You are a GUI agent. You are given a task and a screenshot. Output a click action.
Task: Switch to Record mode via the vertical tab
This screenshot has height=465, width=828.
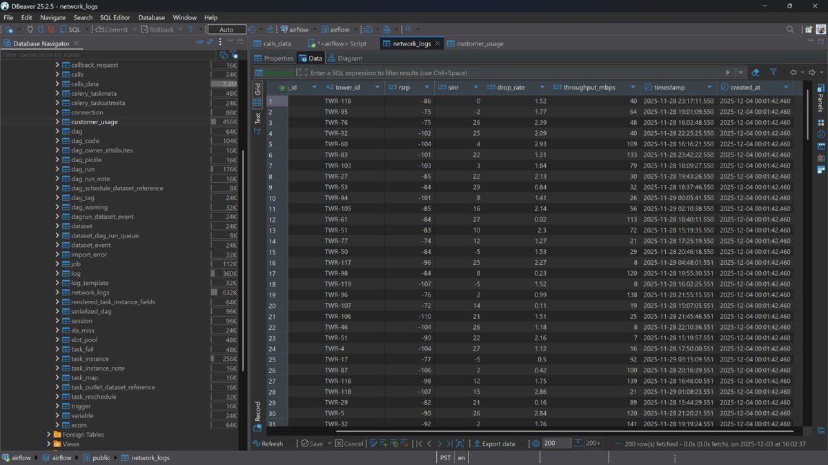coord(257,408)
